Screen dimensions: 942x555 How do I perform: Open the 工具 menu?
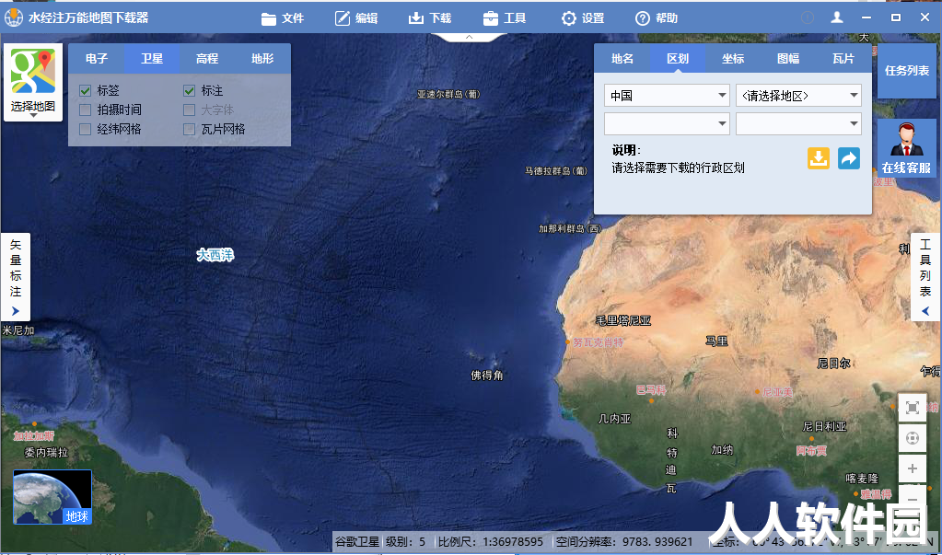click(x=505, y=18)
